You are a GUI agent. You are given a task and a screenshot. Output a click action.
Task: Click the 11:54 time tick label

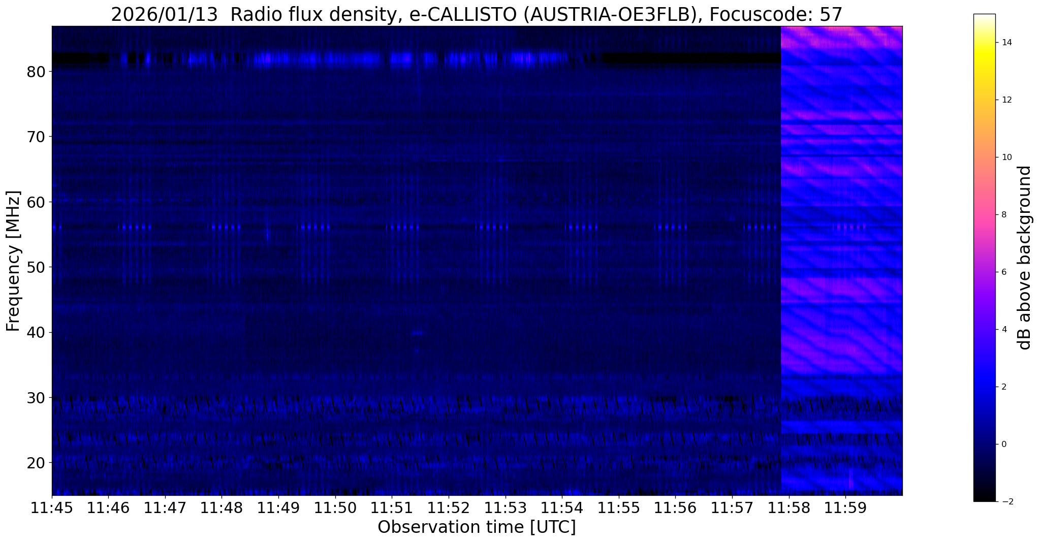(x=562, y=508)
